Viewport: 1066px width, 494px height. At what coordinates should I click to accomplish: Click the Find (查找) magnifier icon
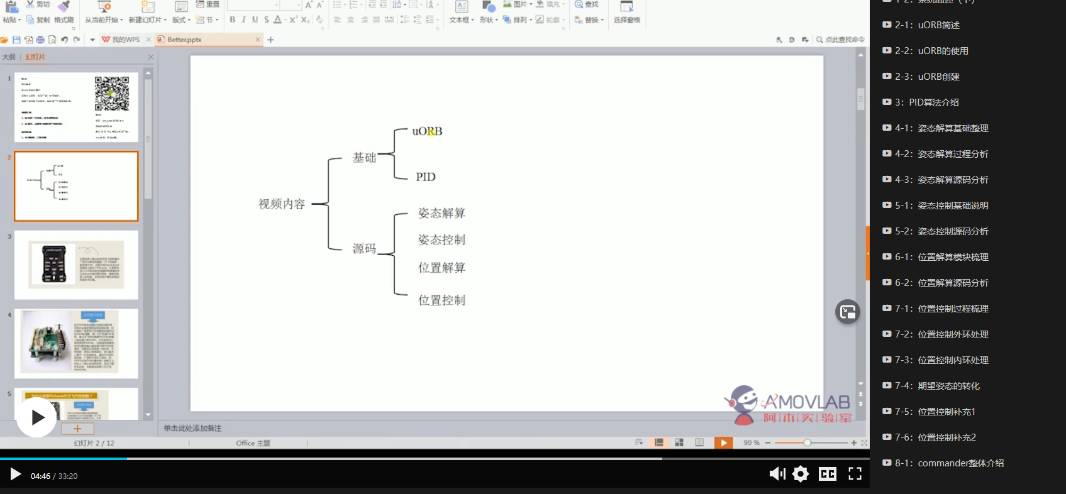tap(579, 4)
